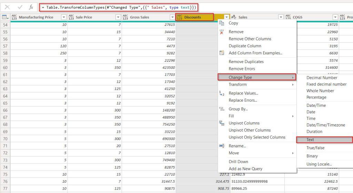Click data type icon of Discounts column

click(179, 17)
